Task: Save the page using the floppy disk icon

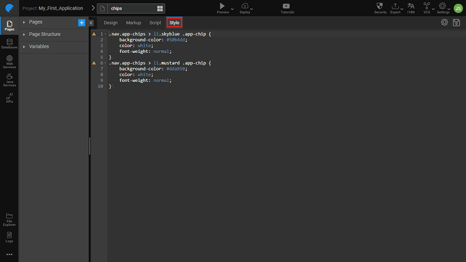Action: [x=456, y=22]
